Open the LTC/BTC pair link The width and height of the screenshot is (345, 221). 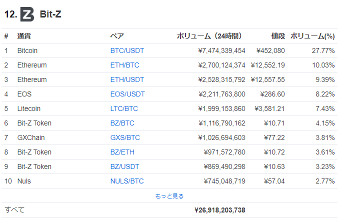click(124, 108)
